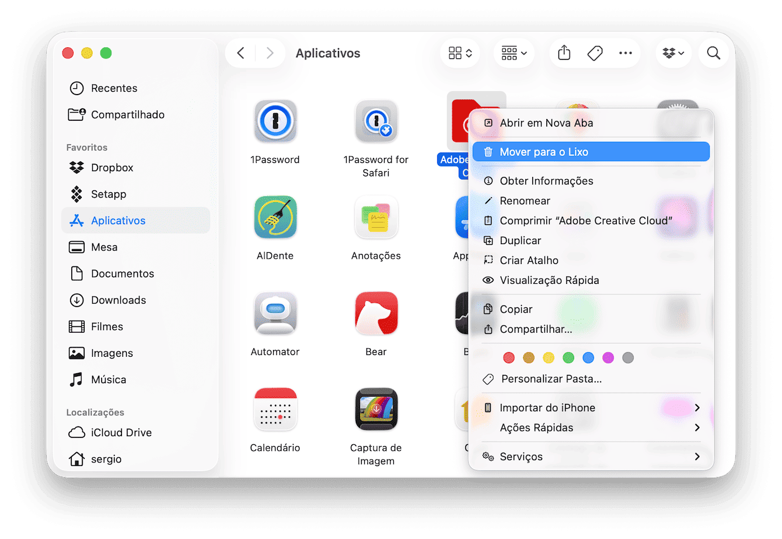
Task: Choose Visualização Rápida
Action: pyautogui.click(x=591, y=280)
